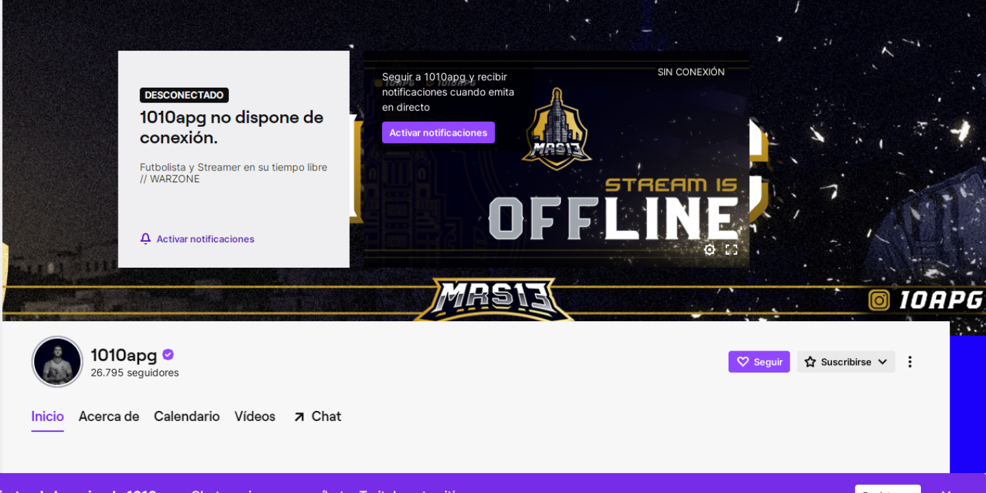
Task: Click the 26.795 seguidores count
Action: pos(135,373)
